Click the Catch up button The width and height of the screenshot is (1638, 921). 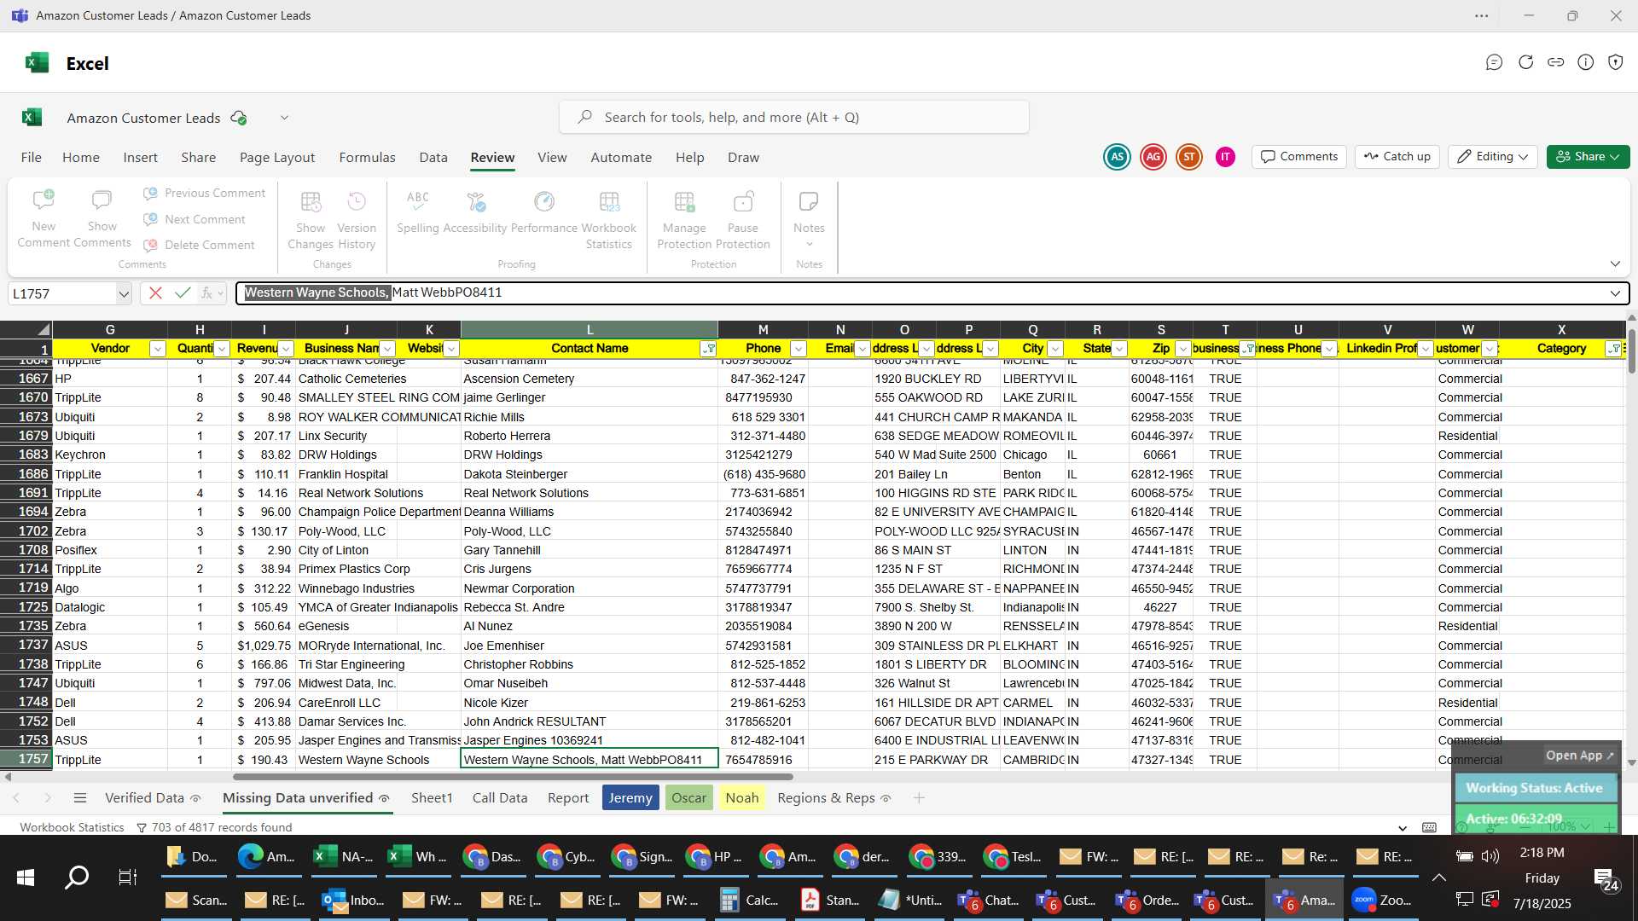pos(1397,157)
